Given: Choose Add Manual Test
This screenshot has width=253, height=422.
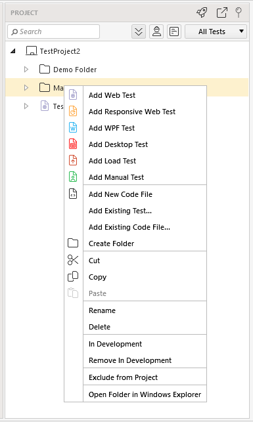Looking at the screenshot, I should click(145, 177).
